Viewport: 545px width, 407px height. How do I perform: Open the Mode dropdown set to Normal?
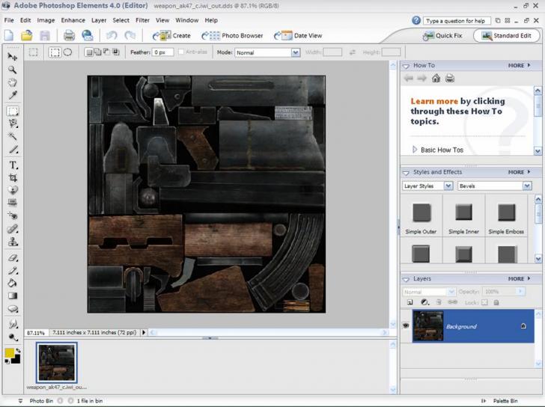pos(267,52)
